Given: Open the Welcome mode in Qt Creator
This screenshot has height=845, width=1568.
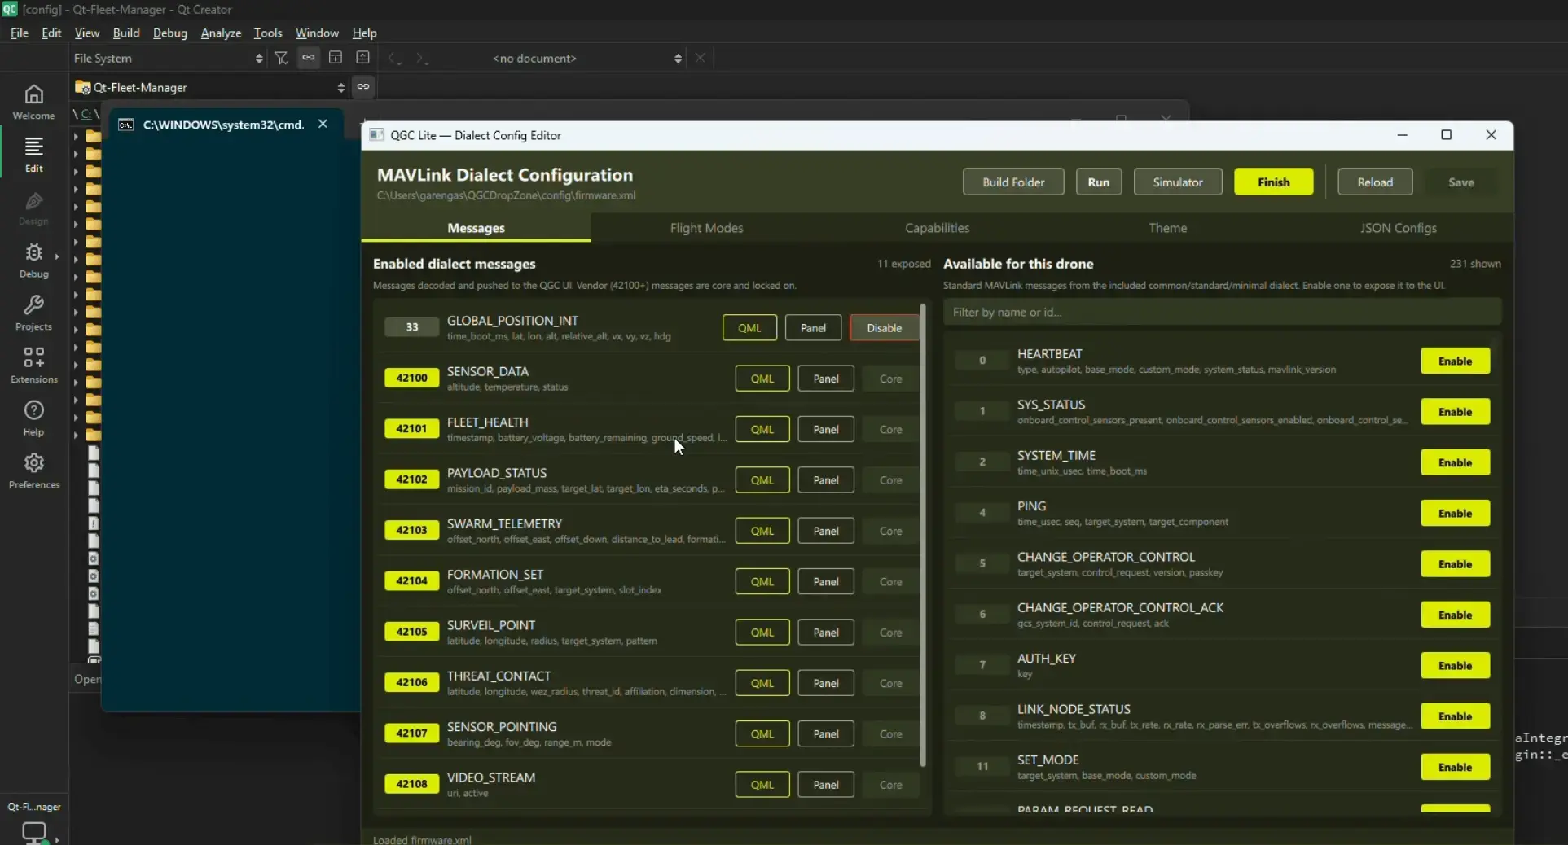Looking at the screenshot, I should 33,102.
